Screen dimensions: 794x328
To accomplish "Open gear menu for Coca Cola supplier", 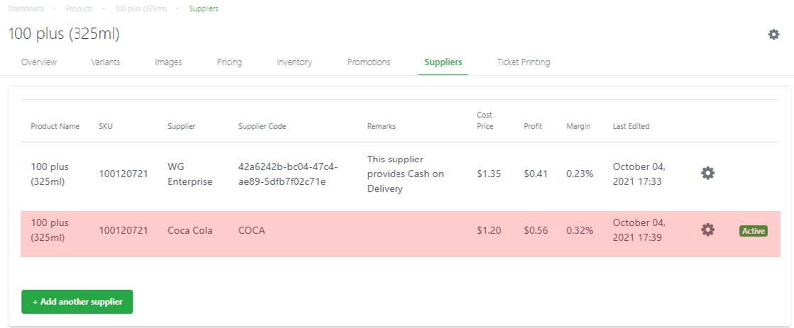I will pos(707,230).
